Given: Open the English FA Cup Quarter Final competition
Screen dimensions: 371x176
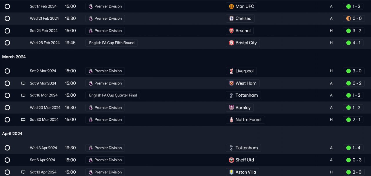Looking at the screenshot, I should pos(113,95).
